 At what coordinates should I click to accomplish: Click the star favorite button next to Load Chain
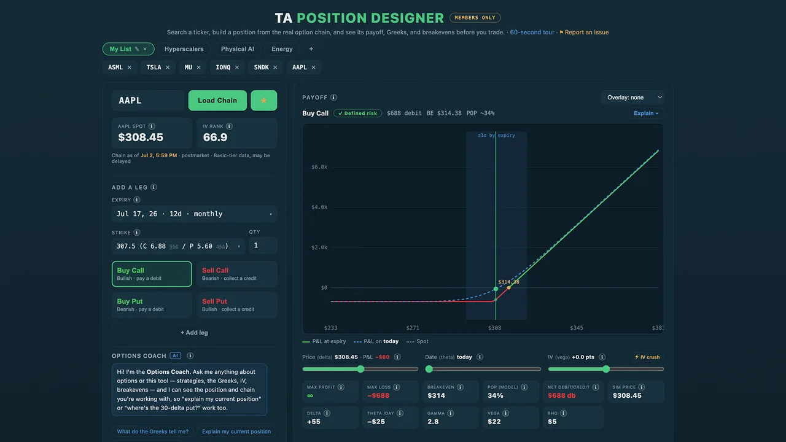pyautogui.click(x=264, y=101)
